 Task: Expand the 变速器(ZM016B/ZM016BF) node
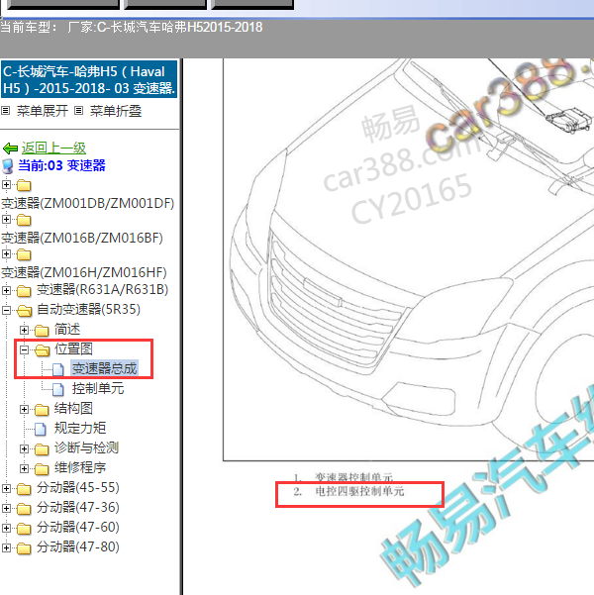tap(6, 219)
